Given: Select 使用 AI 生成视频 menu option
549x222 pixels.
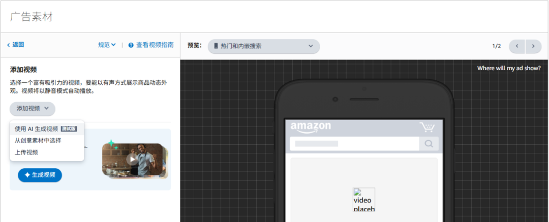Looking at the screenshot, I should tap(47, 129).
